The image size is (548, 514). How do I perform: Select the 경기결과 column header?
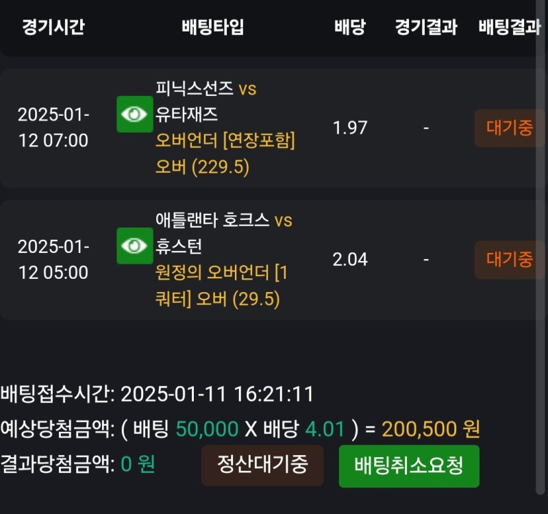click(x=425, y=27)
